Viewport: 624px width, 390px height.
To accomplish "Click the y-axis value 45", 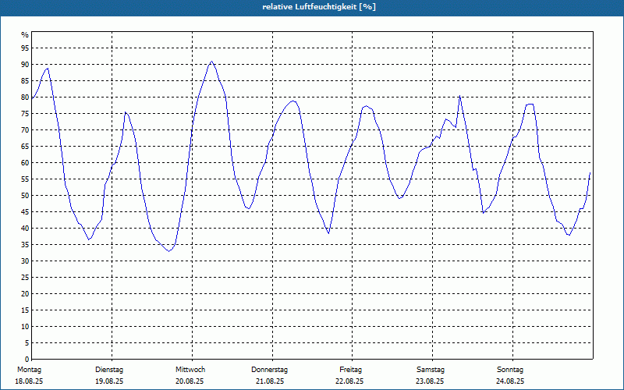I will [25, 211].
